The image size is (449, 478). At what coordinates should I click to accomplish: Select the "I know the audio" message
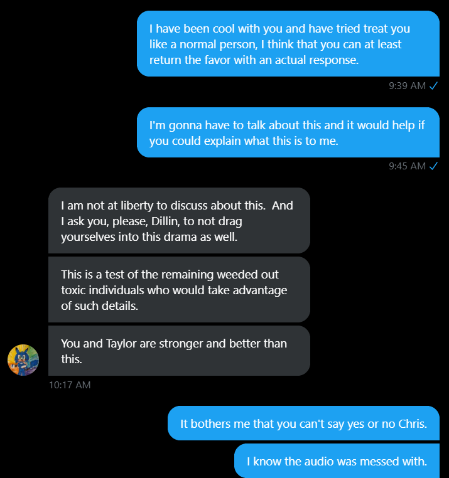point(337,462)
